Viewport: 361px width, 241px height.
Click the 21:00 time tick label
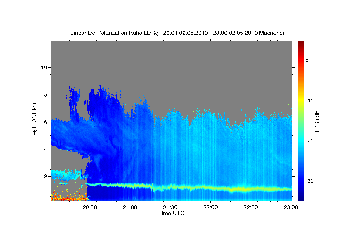coord(130,207)
